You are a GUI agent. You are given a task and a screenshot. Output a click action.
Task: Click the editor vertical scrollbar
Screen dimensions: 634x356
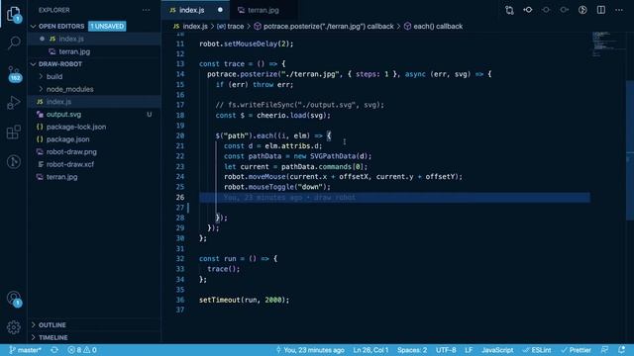click(630, 150)
